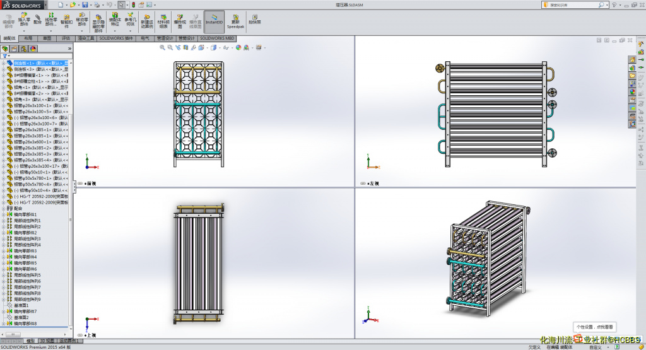Open the Design Library task pane icon
This screenshot has height=350, width=646.
632,67
